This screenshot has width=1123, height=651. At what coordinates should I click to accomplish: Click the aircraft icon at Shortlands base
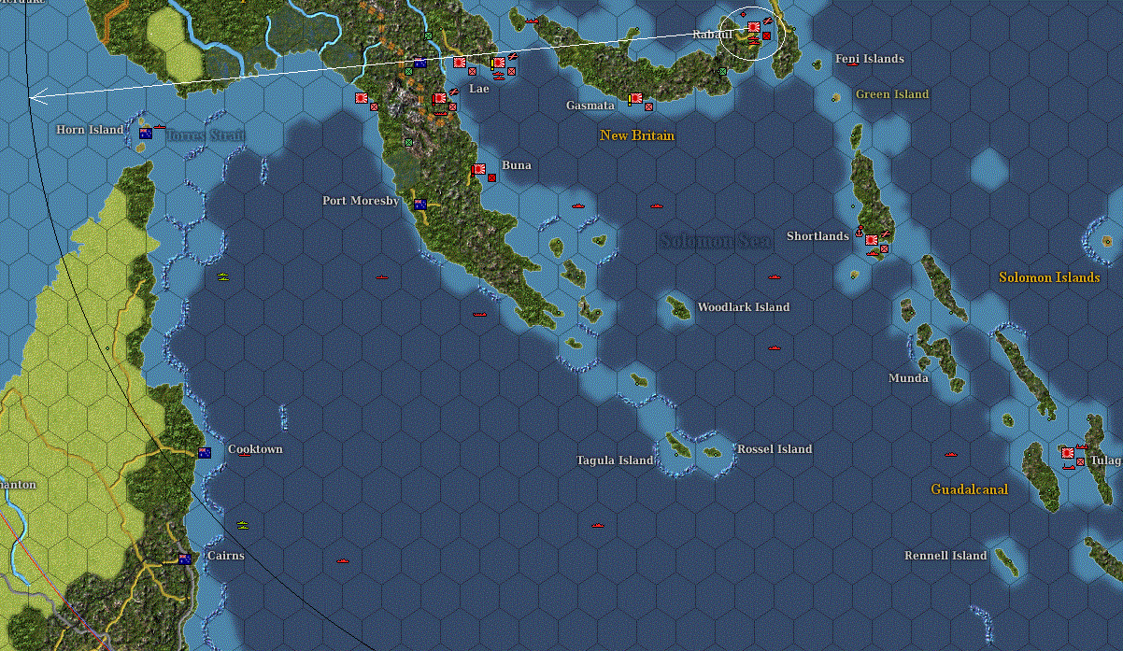(x=885, y=234)
